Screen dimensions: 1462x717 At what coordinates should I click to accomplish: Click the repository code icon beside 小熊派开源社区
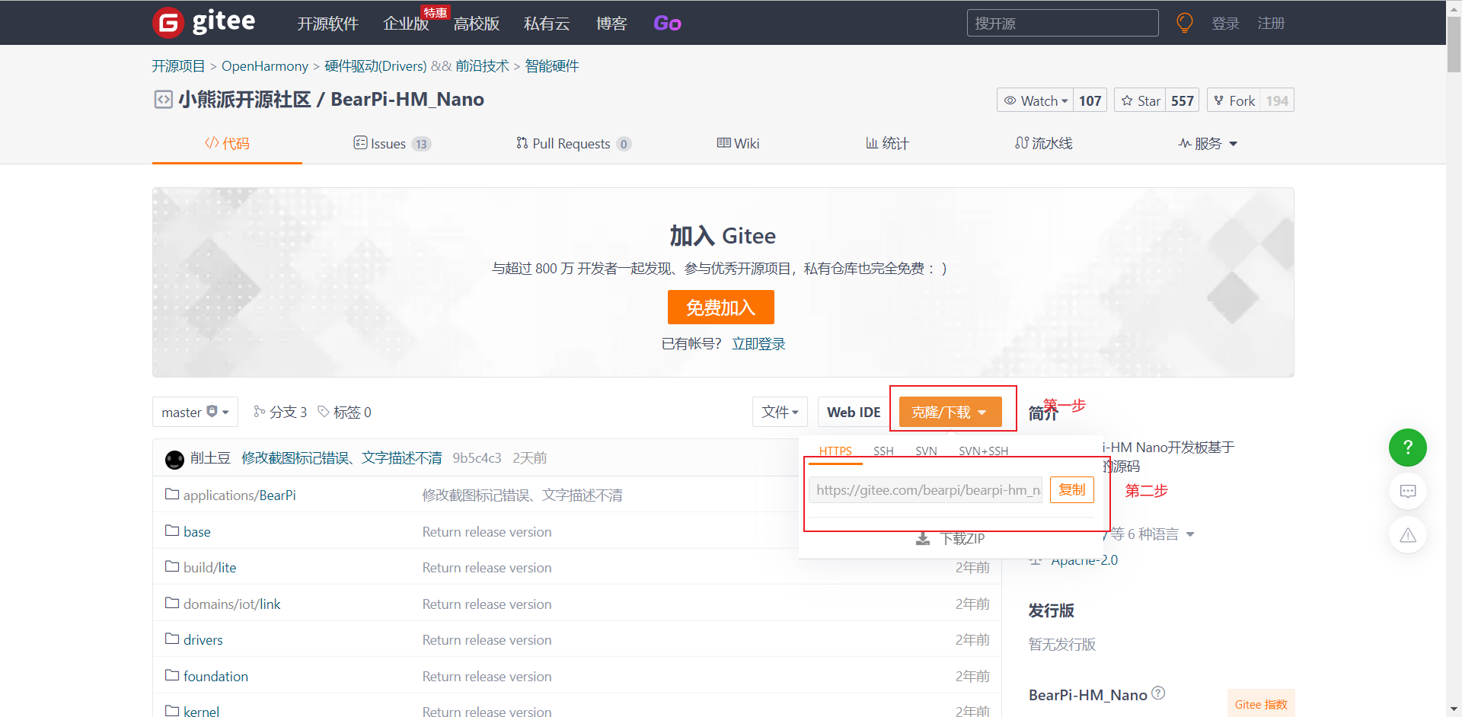(163, 100)
